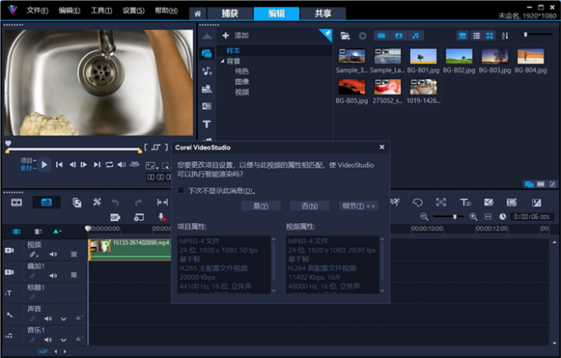Switch to storyboard view

[x=16, y=202]
